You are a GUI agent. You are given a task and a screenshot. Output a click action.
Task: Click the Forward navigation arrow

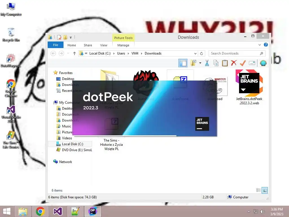click(61, 53)
